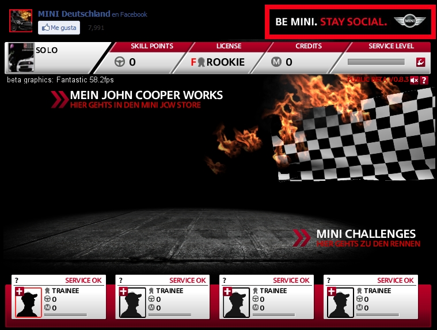Click the SOLO player avatar picture
This screenshot has width=437, height=330.
(x=21, y=57)
